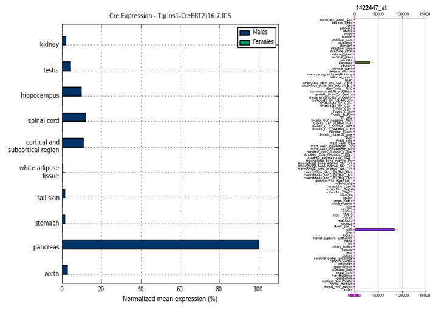Click the green pancreas bar in 1422447_at chart
The width and height of the screenshot is (430, 309).
click(363, 63)
